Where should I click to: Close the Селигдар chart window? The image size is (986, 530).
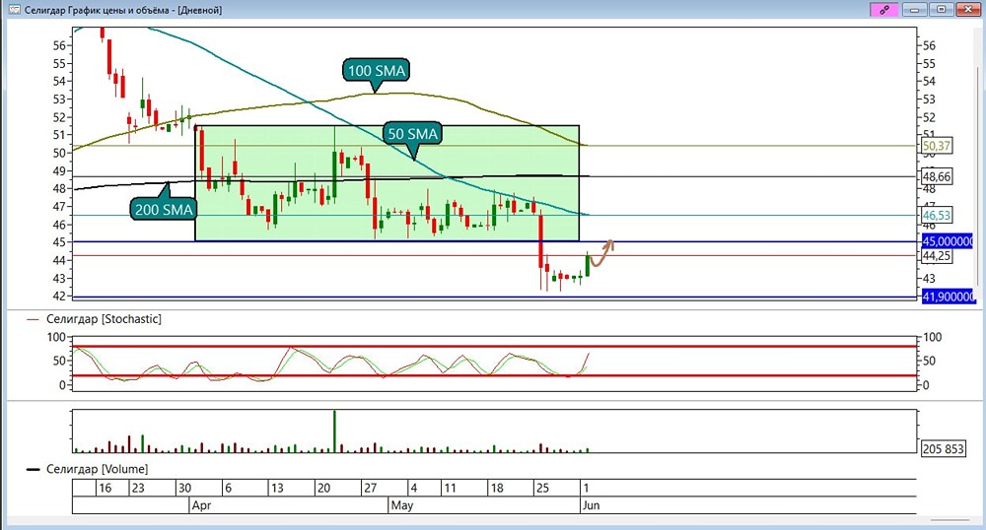coord(968,10)
